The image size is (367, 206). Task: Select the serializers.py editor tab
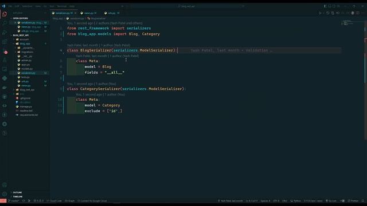coord(63,13)
